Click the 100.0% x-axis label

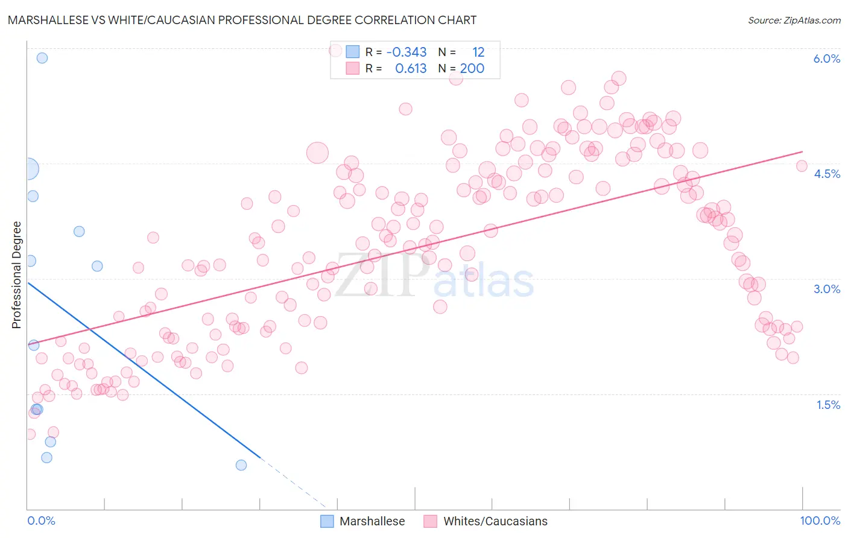point(820,521)
